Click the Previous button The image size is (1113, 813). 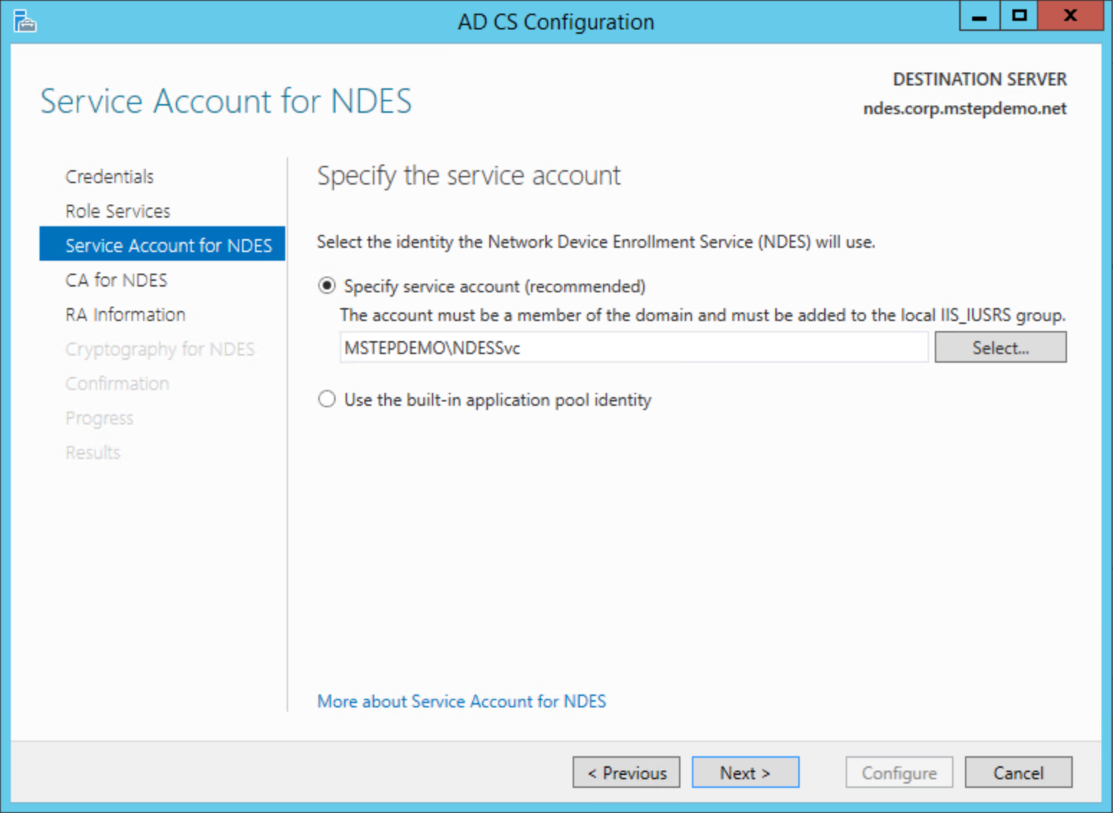[626, 772]
